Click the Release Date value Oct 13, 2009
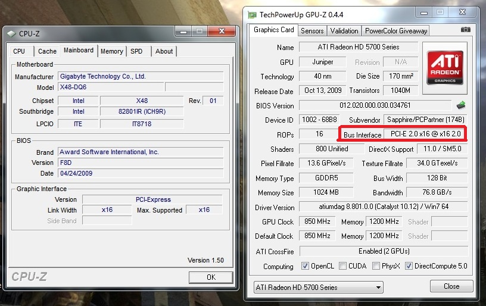Screen dimensions: 486x306 tap(322, 90)
